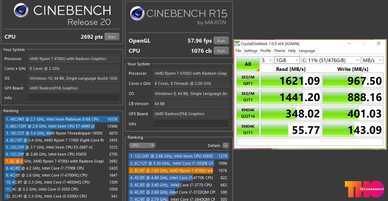Click the empty comment field in CrystalDiskMark

(x=310, y=142)
